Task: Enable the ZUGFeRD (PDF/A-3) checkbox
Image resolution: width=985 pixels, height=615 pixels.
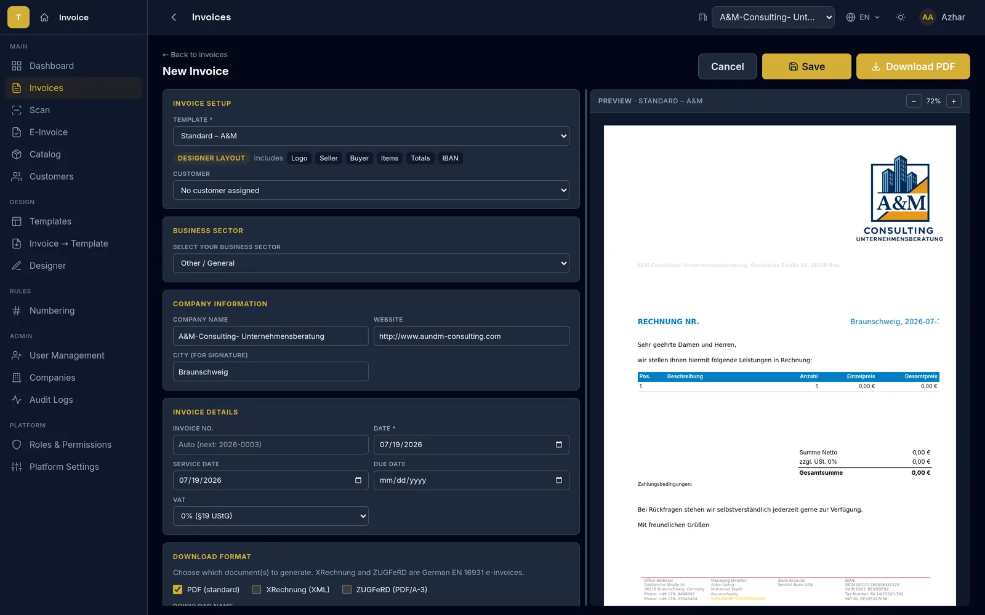Action: point(347,590)
